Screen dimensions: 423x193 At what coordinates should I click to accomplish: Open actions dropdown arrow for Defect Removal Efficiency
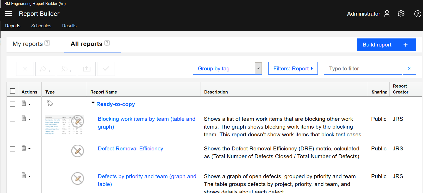coord(29,149)
